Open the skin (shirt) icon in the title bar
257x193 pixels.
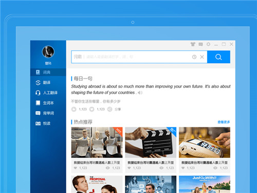tap(193, 44)
